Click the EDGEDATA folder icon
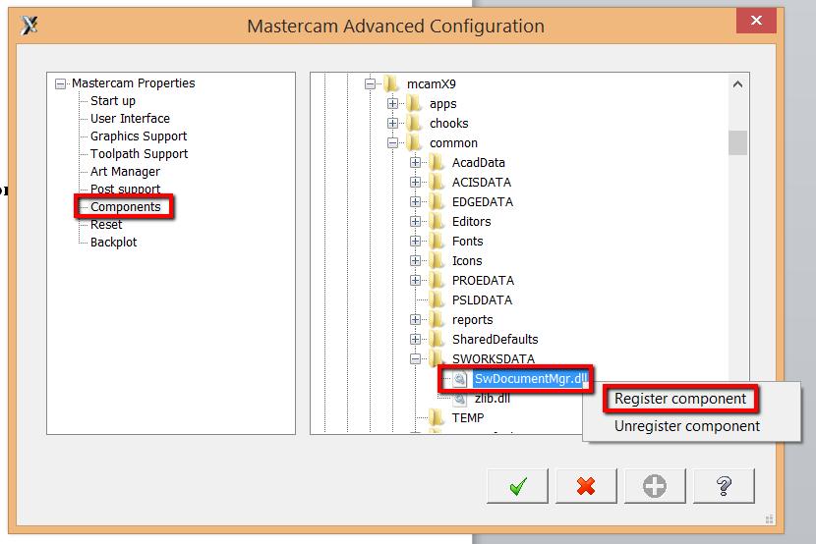 tap(437, 201)
